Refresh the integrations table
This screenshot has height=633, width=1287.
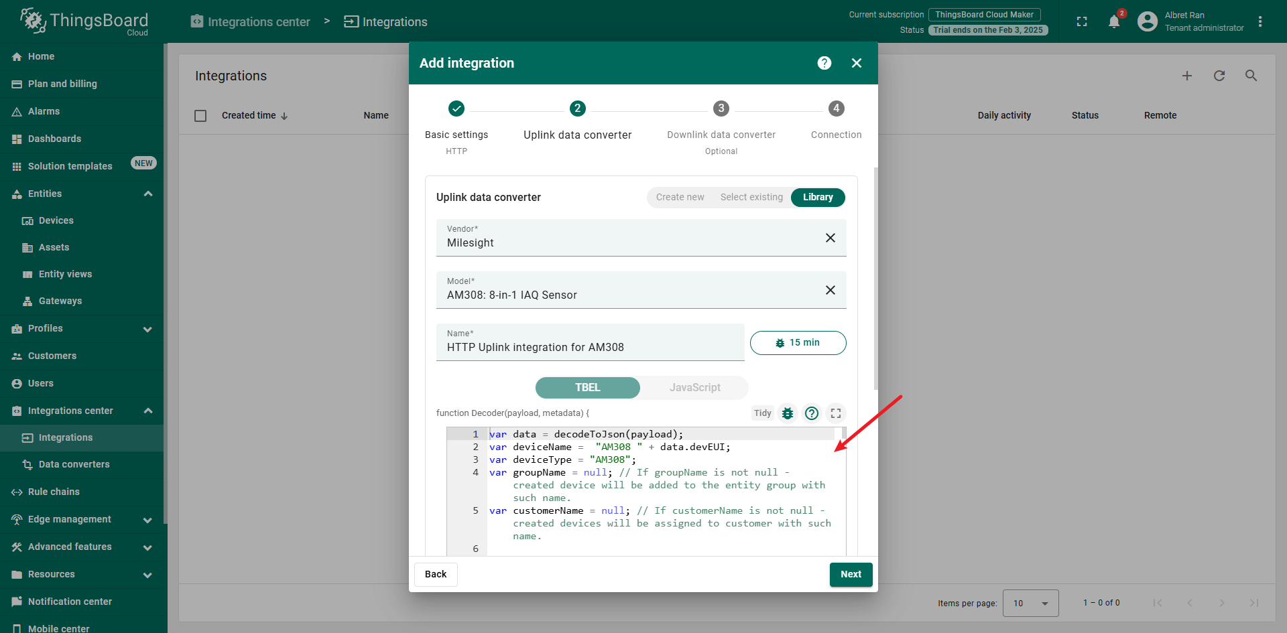click(x=1219, y=76)
